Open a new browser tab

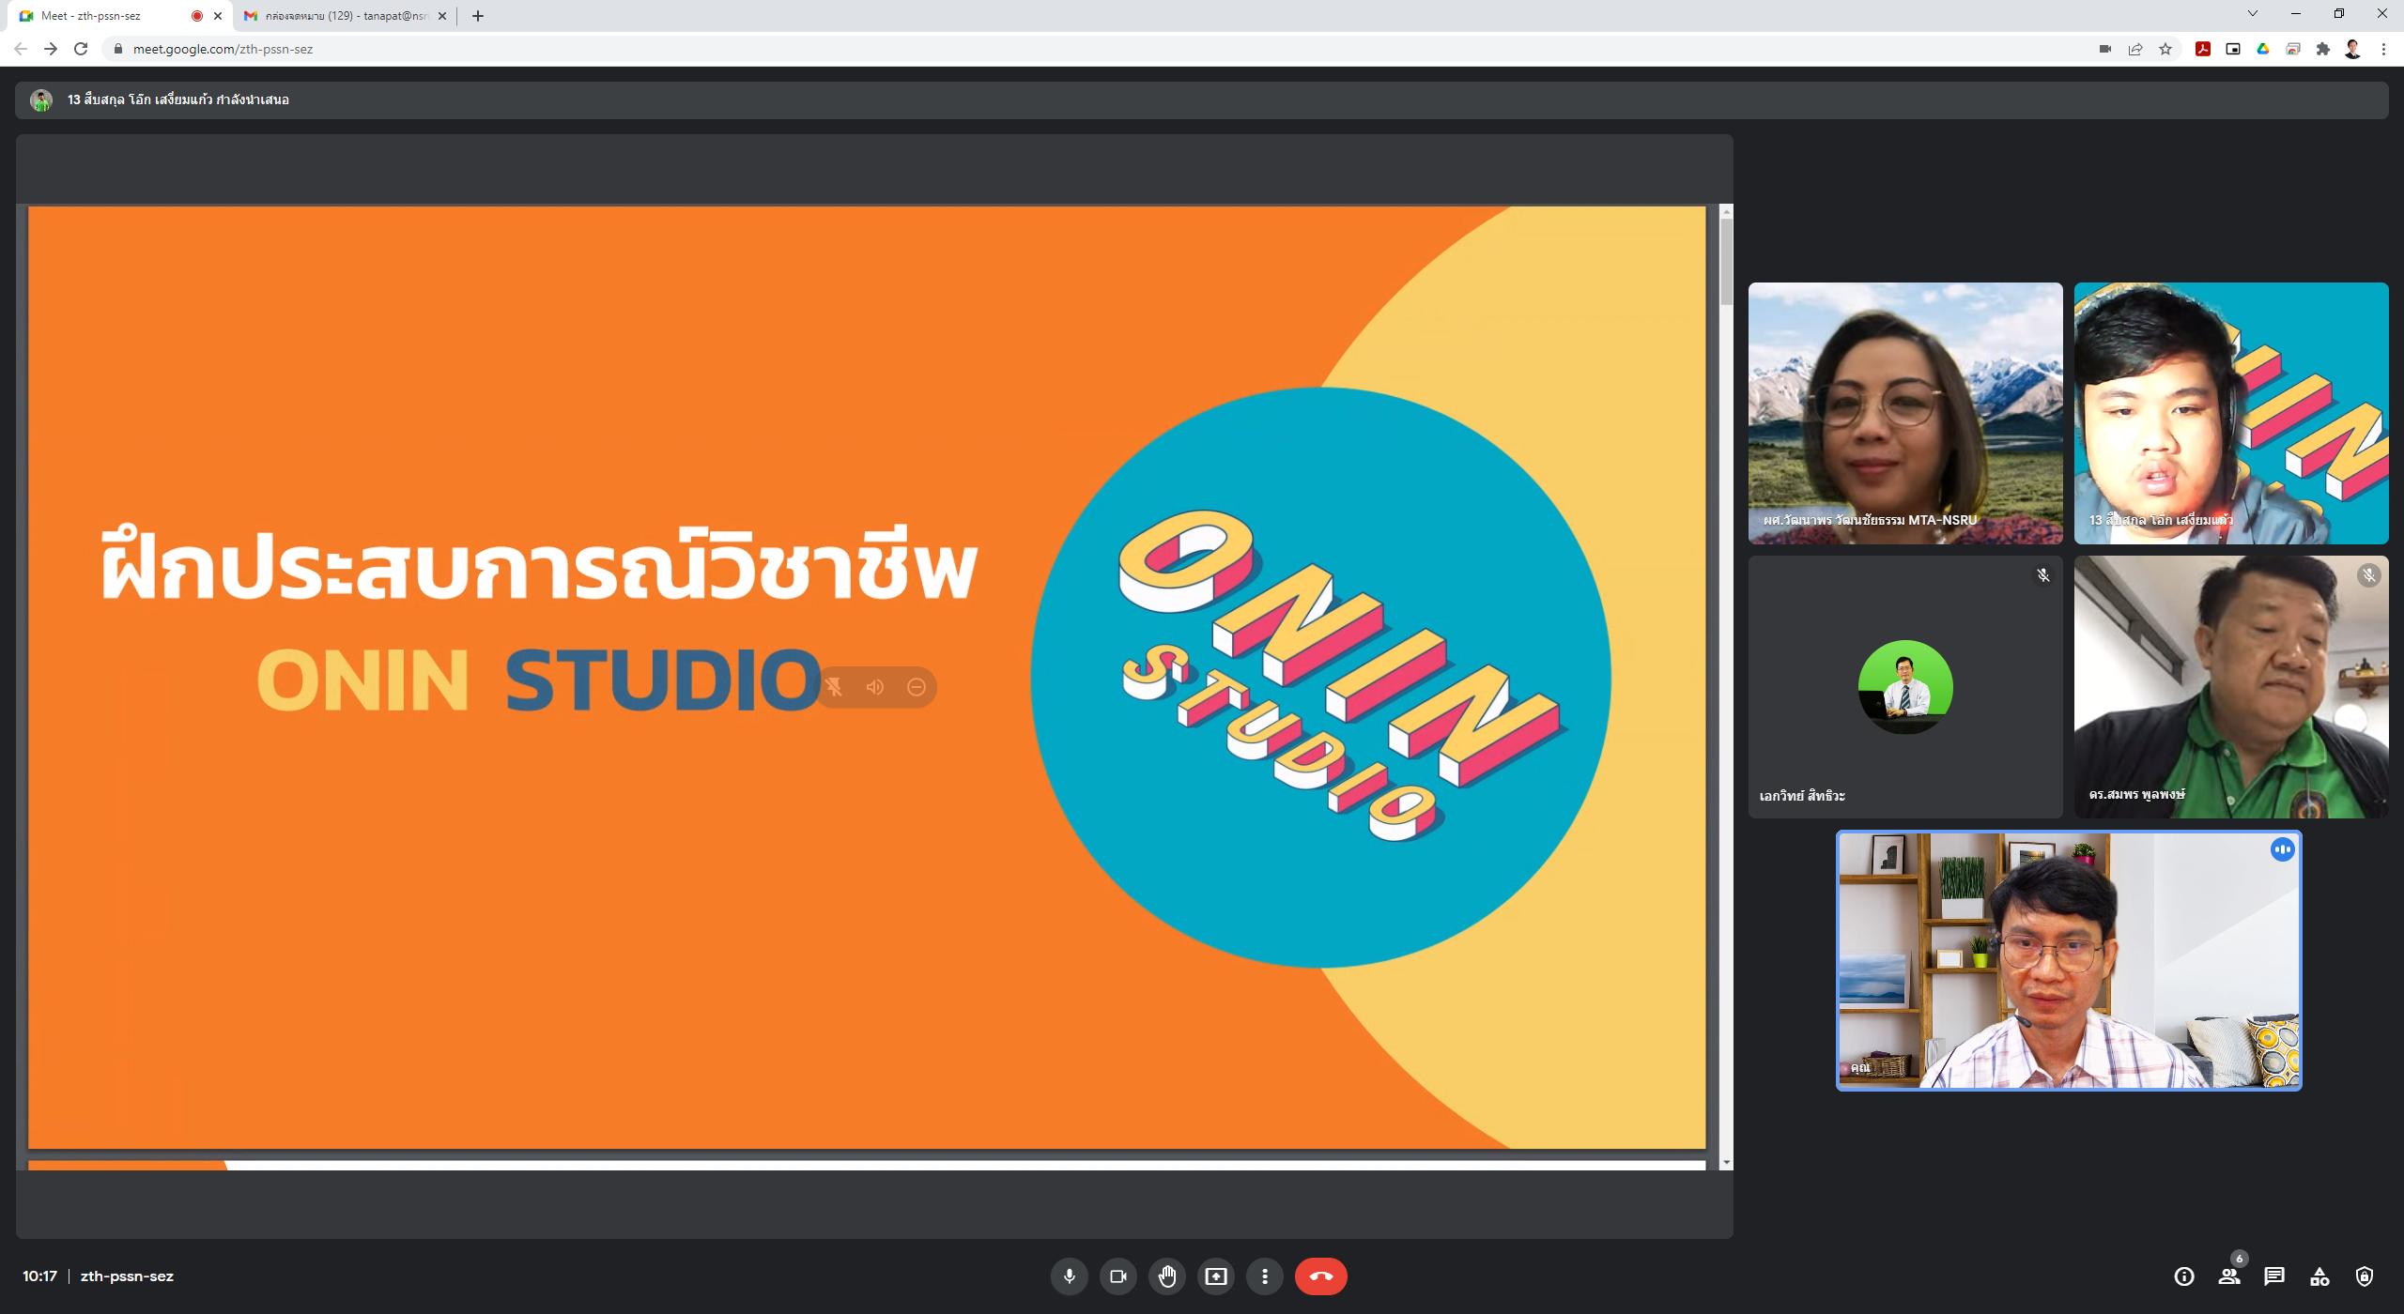click(x=478, y=16)
